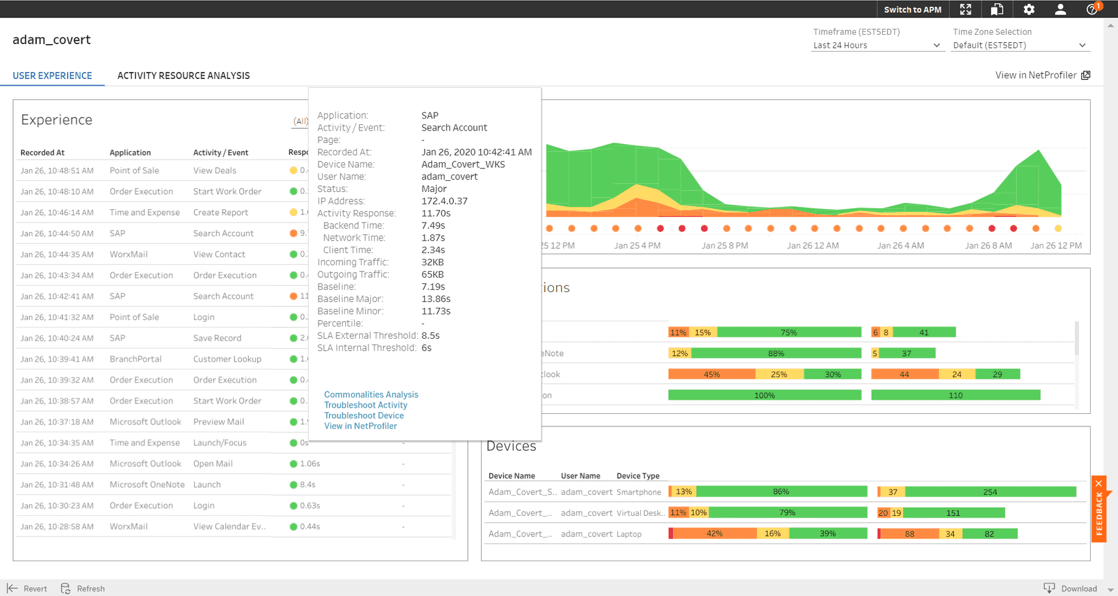Click the Troubleshoot Activity link
1118x596 pixels.
tap(365, 405)
